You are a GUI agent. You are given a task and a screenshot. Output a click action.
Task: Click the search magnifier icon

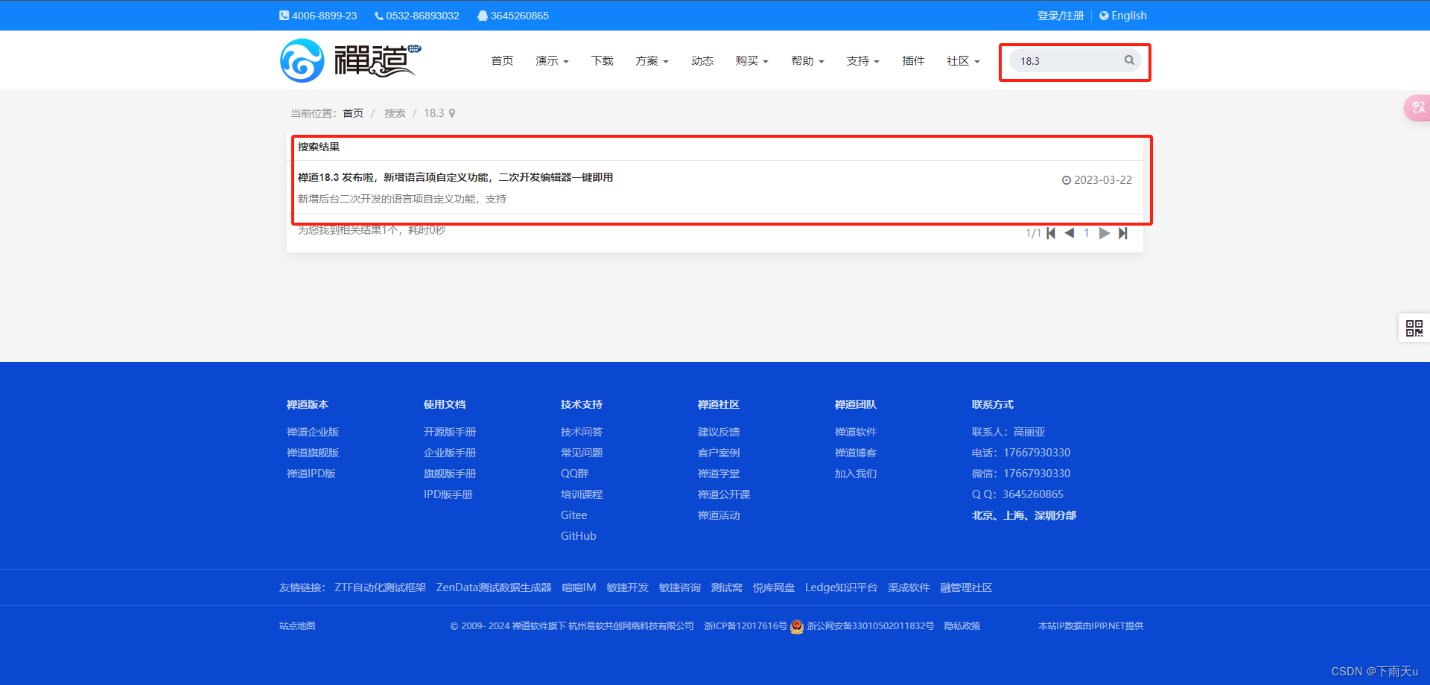[1129, 60]
